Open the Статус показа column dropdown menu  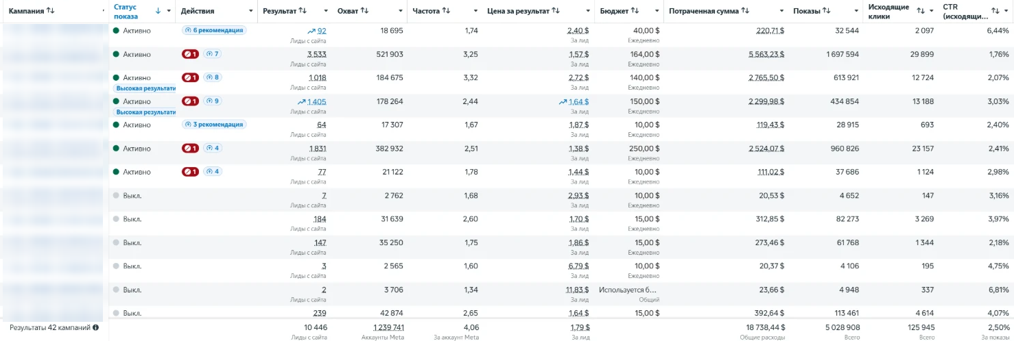tap(169, 11)
